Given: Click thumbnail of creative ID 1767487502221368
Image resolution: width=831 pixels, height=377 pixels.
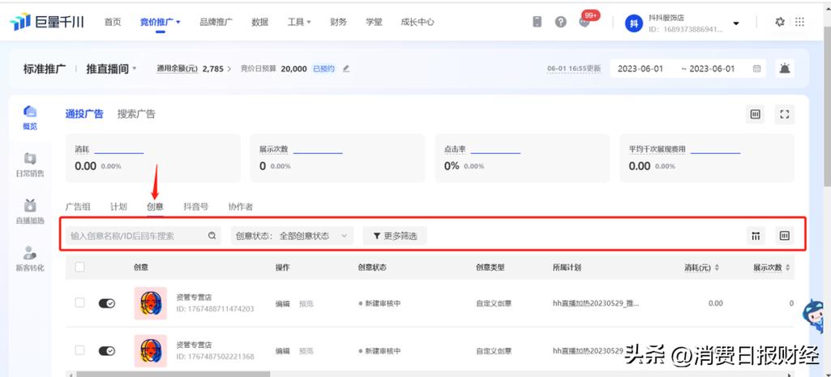Looking at the screenshot, I should (x=151, y=351).
